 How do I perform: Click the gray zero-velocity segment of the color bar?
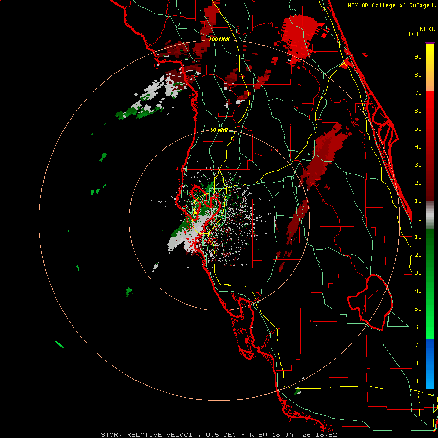430,215
